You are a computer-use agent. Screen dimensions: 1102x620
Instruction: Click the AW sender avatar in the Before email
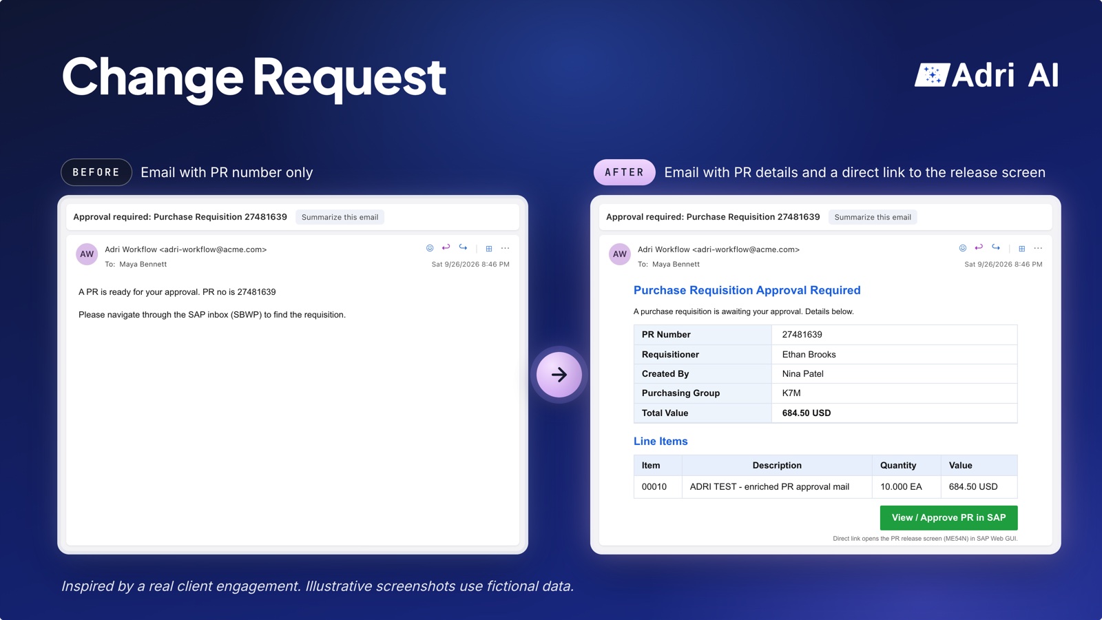pyautogui.click(x=87, y=254)
